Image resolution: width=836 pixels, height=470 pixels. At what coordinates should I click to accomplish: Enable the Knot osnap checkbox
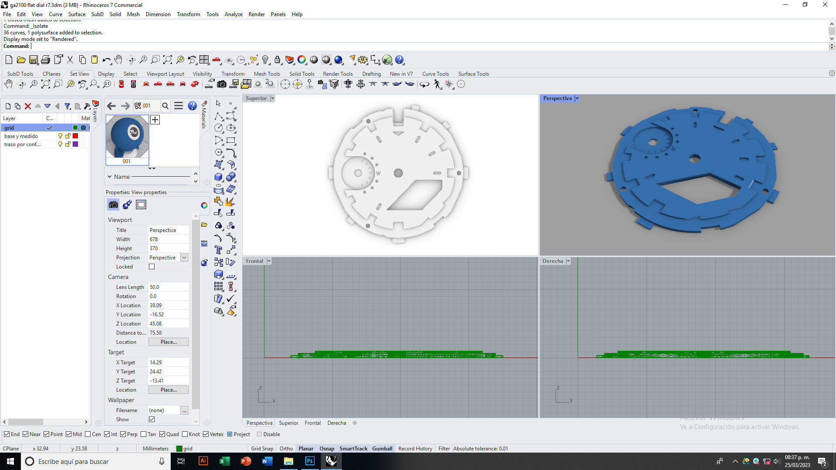pyautogui.click(x=185, y=434)
